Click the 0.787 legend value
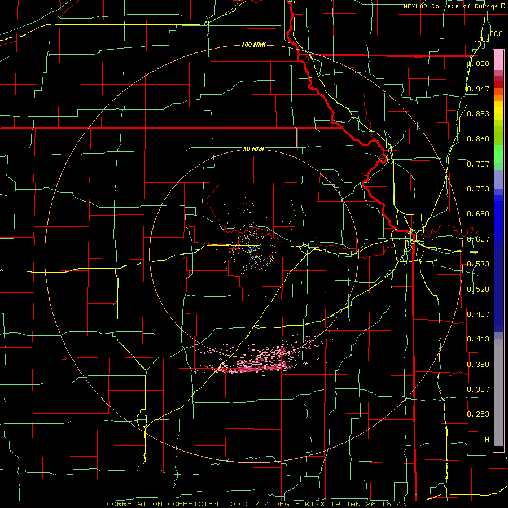The height and width of the screenshot is (508, 508). 478,164
